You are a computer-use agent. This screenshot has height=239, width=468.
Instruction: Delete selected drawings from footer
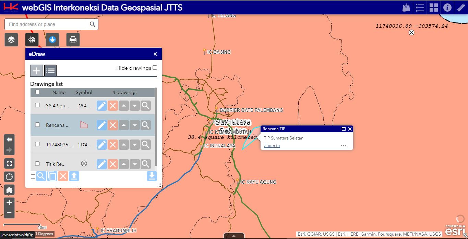(x=63, y=176)
